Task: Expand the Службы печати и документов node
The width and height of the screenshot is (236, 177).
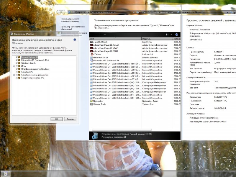Action: pyautogui.click(x=14, y=75)
